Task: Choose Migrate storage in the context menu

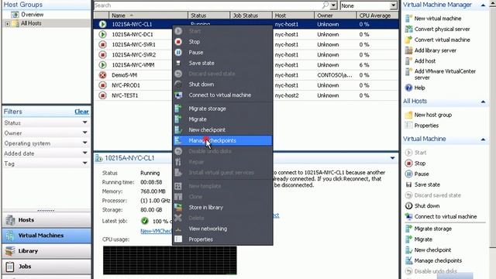Action: click(x=222, y=108)
